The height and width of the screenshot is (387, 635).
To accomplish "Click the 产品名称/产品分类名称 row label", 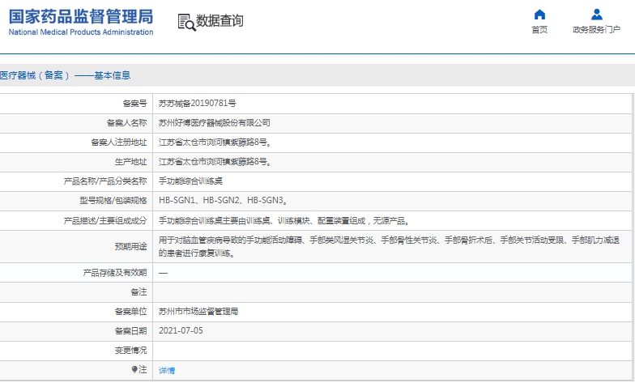I will pos(105,181).
